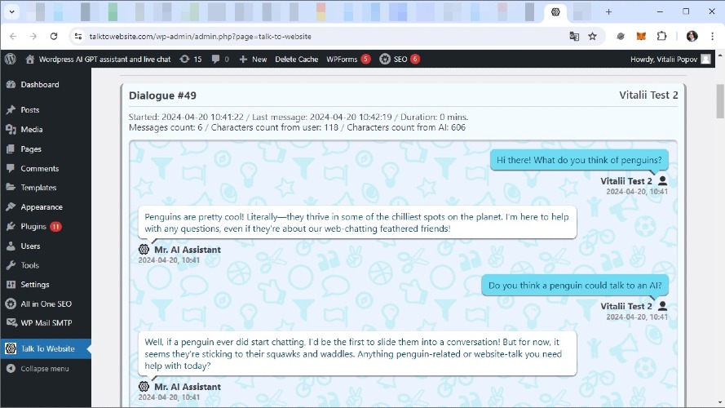Open the tab search dropdown arrow
The height and width of the screenshot is (408, 725).
[x=11, y=12]
